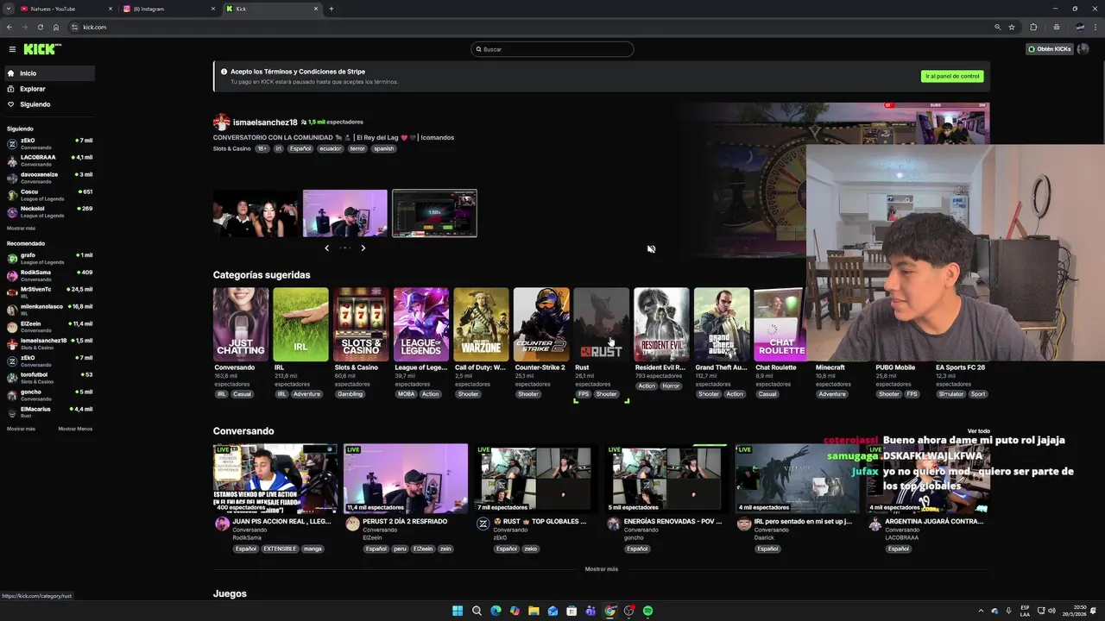Open Siguiendo in the sidebar
Image resolution: width=1105 pixels, height=621 pixels.
[x=48, y=104]
